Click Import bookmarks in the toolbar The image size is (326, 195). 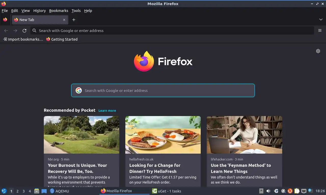pos(23,39)
